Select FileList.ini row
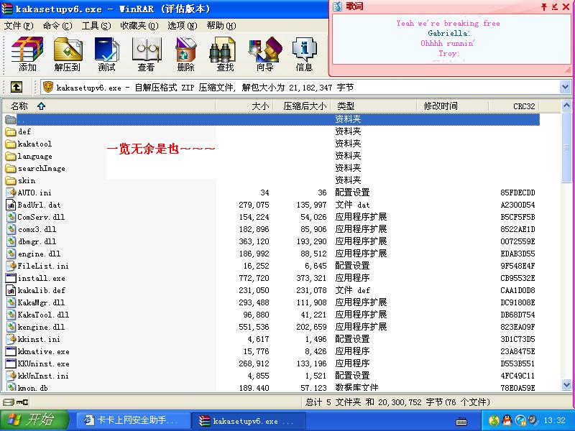The image size is (575, 431). [x=272, y=266]
